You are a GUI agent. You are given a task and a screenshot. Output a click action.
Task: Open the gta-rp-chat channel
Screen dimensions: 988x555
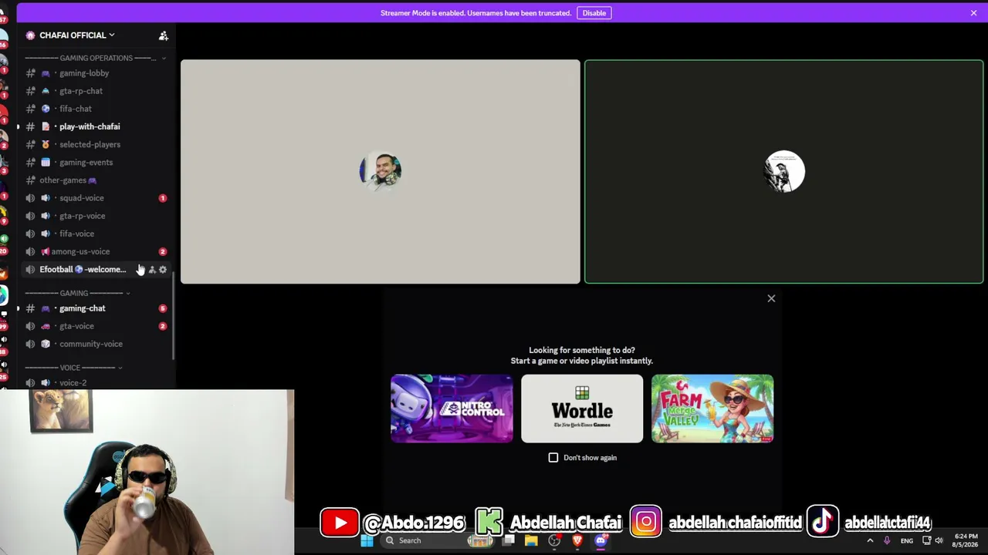coord(96,91)
